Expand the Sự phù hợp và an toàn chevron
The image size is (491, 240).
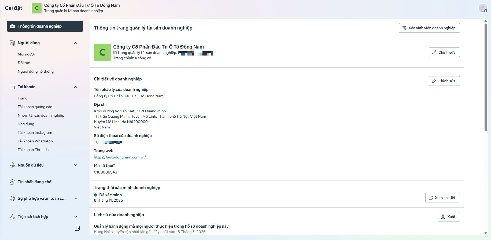76,198
